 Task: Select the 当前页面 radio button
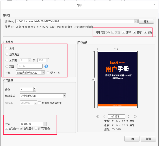[x=7, y=54]
